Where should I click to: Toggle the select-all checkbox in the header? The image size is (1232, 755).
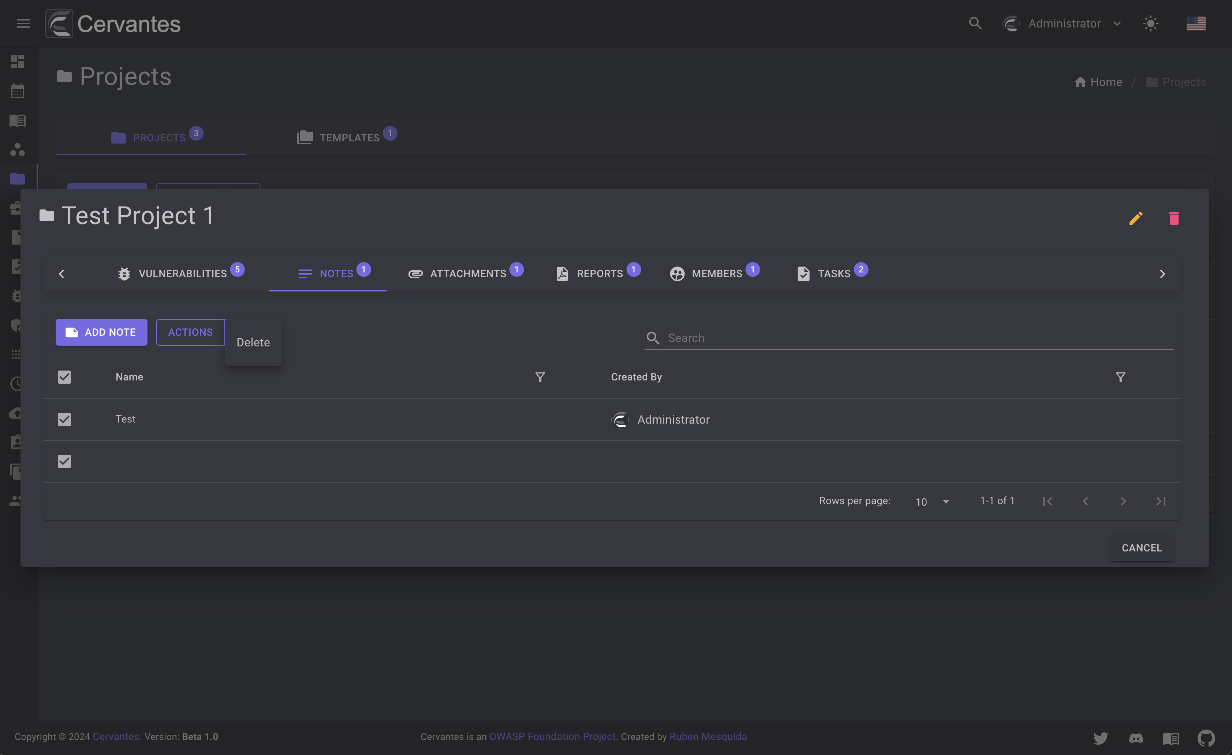pos(64,377)
